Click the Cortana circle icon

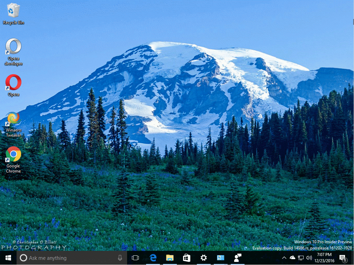coord(23,258)
